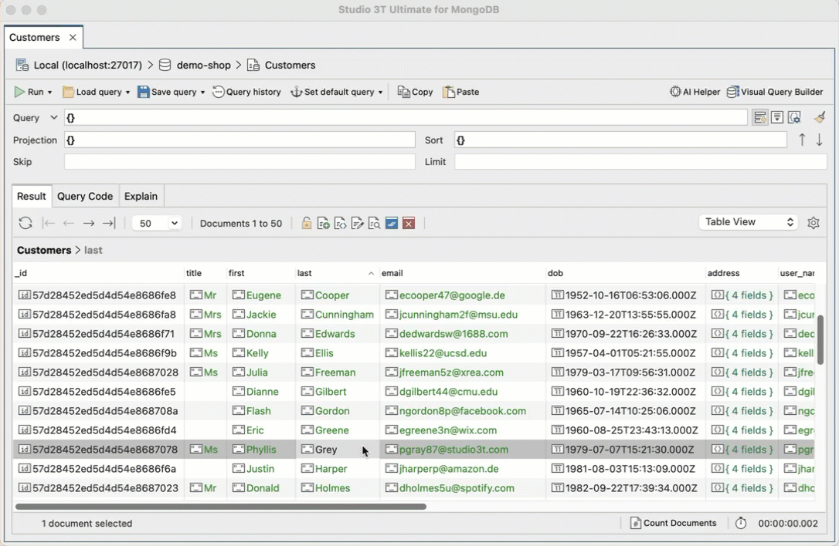839x546 pixels.
Task: Open the Add Document tool
Action: click(324, 223)
